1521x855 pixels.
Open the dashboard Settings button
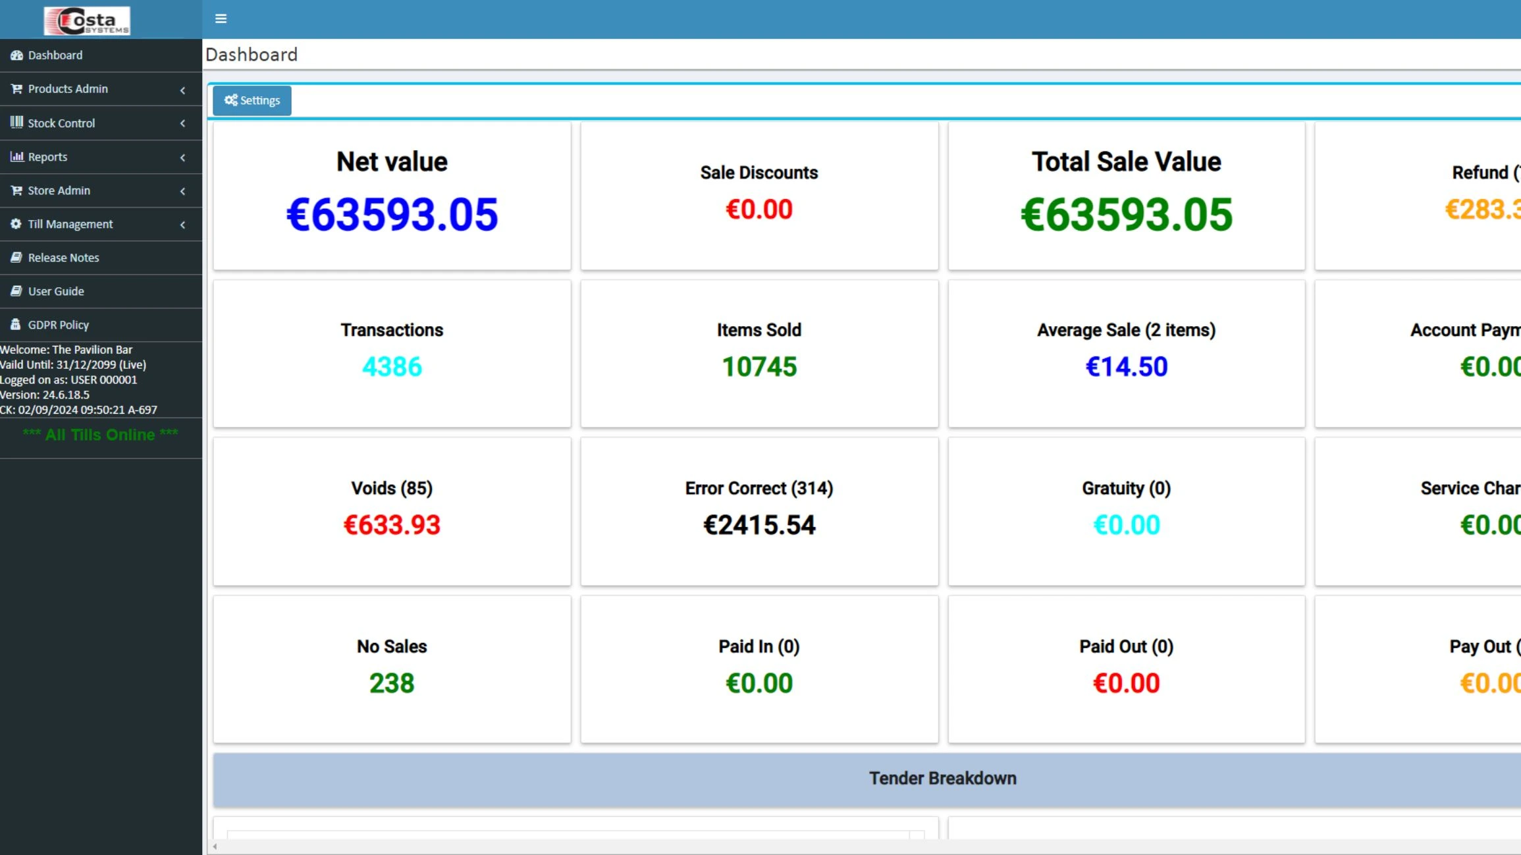click(252, 100)
